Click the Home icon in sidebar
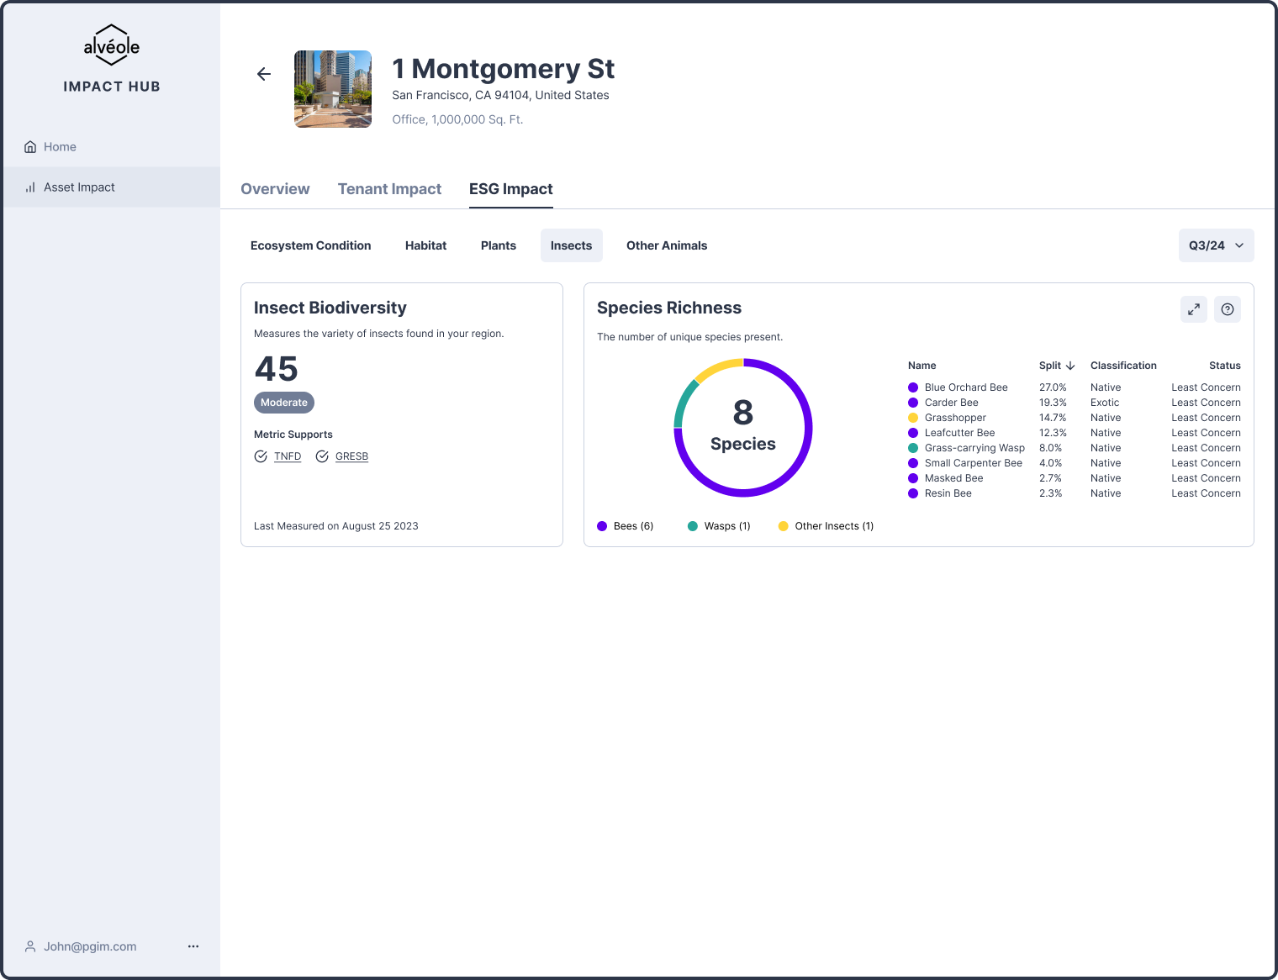The height and width of the screenshot is (980, 1278). pyautogui.click(x=30, y=147)
